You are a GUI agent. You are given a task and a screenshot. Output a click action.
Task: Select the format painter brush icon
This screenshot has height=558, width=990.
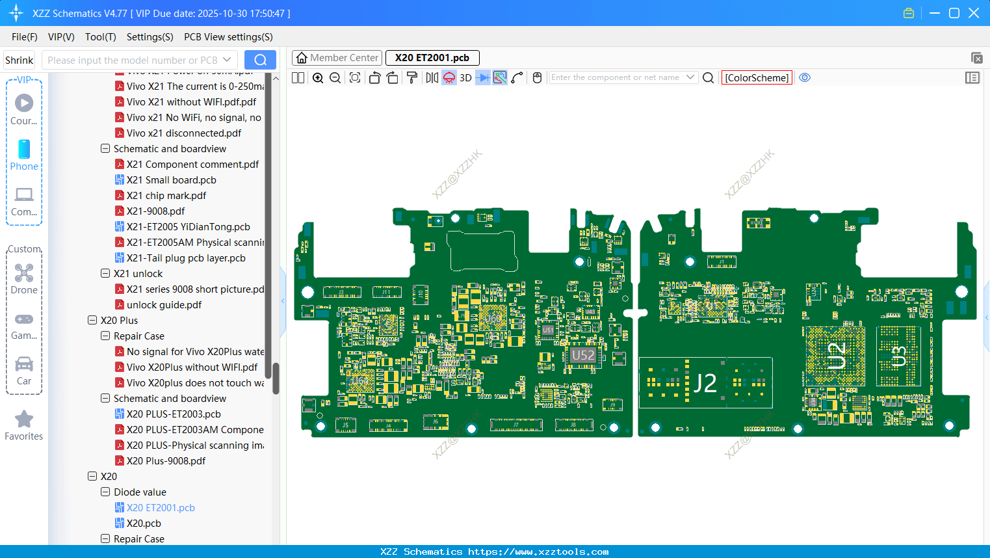pos(411,78)
